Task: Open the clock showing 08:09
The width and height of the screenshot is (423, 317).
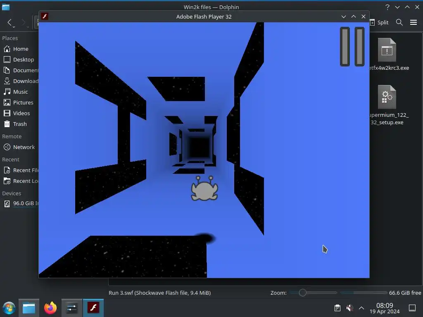Action: [385, 308]
